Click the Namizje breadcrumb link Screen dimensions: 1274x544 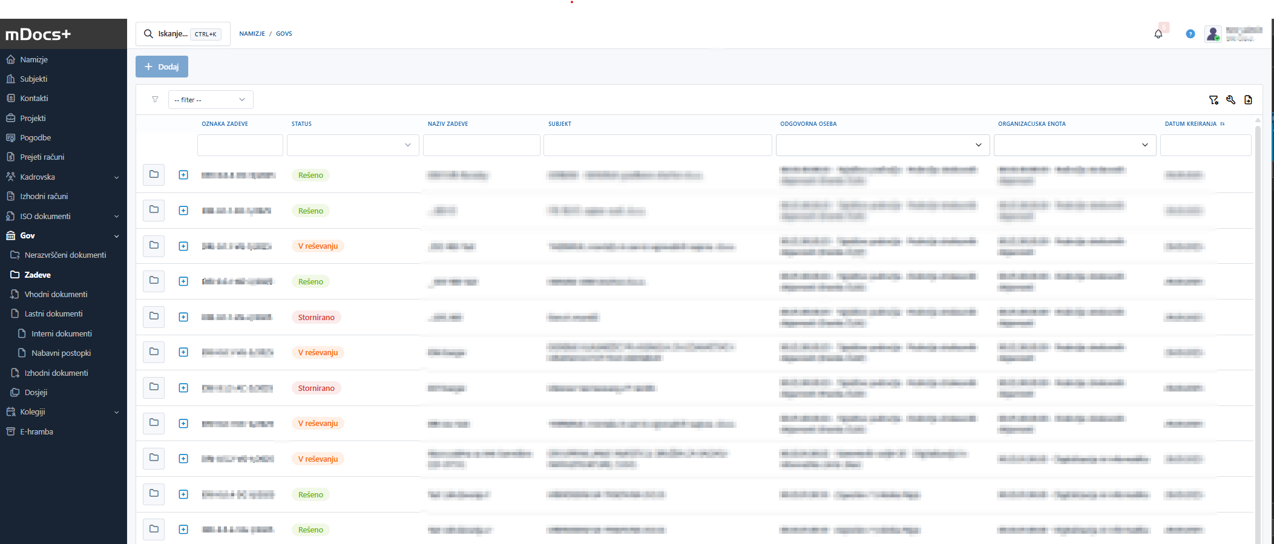point(252,34)
